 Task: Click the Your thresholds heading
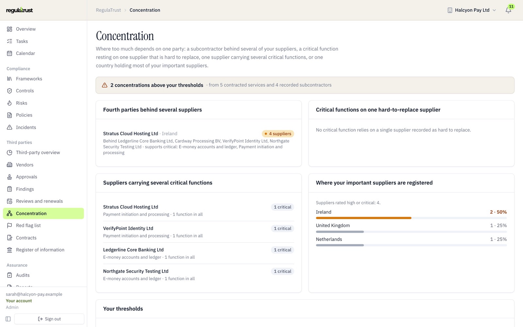pyautogui.click(x=123, y=309)
